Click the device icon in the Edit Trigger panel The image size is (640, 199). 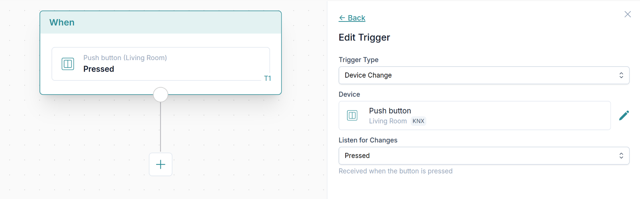tap(352, 115)
